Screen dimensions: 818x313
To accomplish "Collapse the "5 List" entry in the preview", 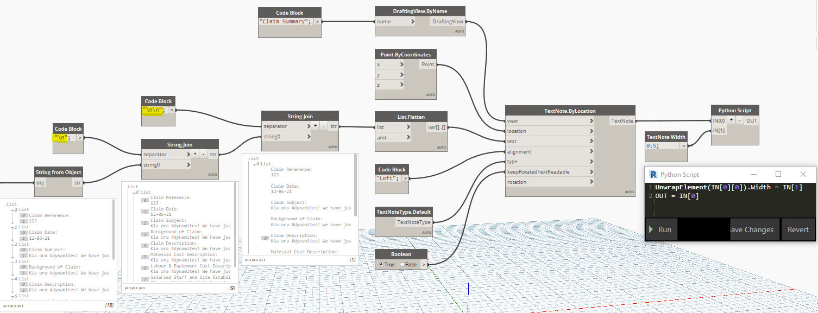I will click(x=13, y=296).
